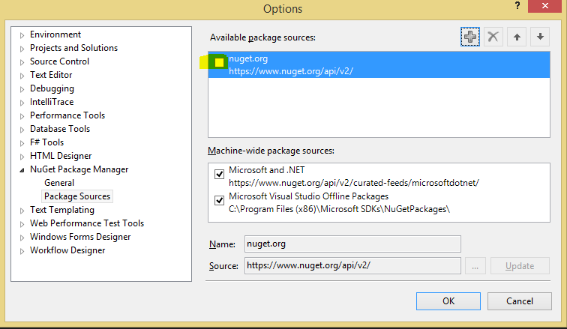Browse for source with ellipsis button
Screen dimensions: 567x329
(x=475, y=266)
